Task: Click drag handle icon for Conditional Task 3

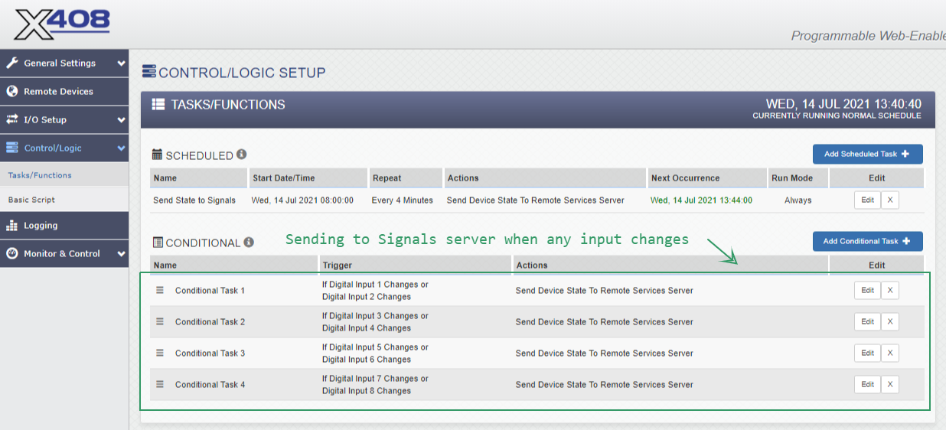Action: pyautogui.click(x=160, y=353)
